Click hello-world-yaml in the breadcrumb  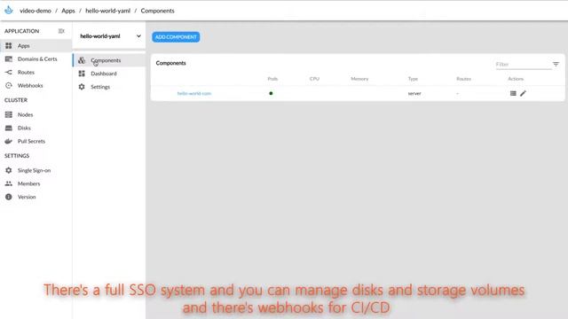107,11
